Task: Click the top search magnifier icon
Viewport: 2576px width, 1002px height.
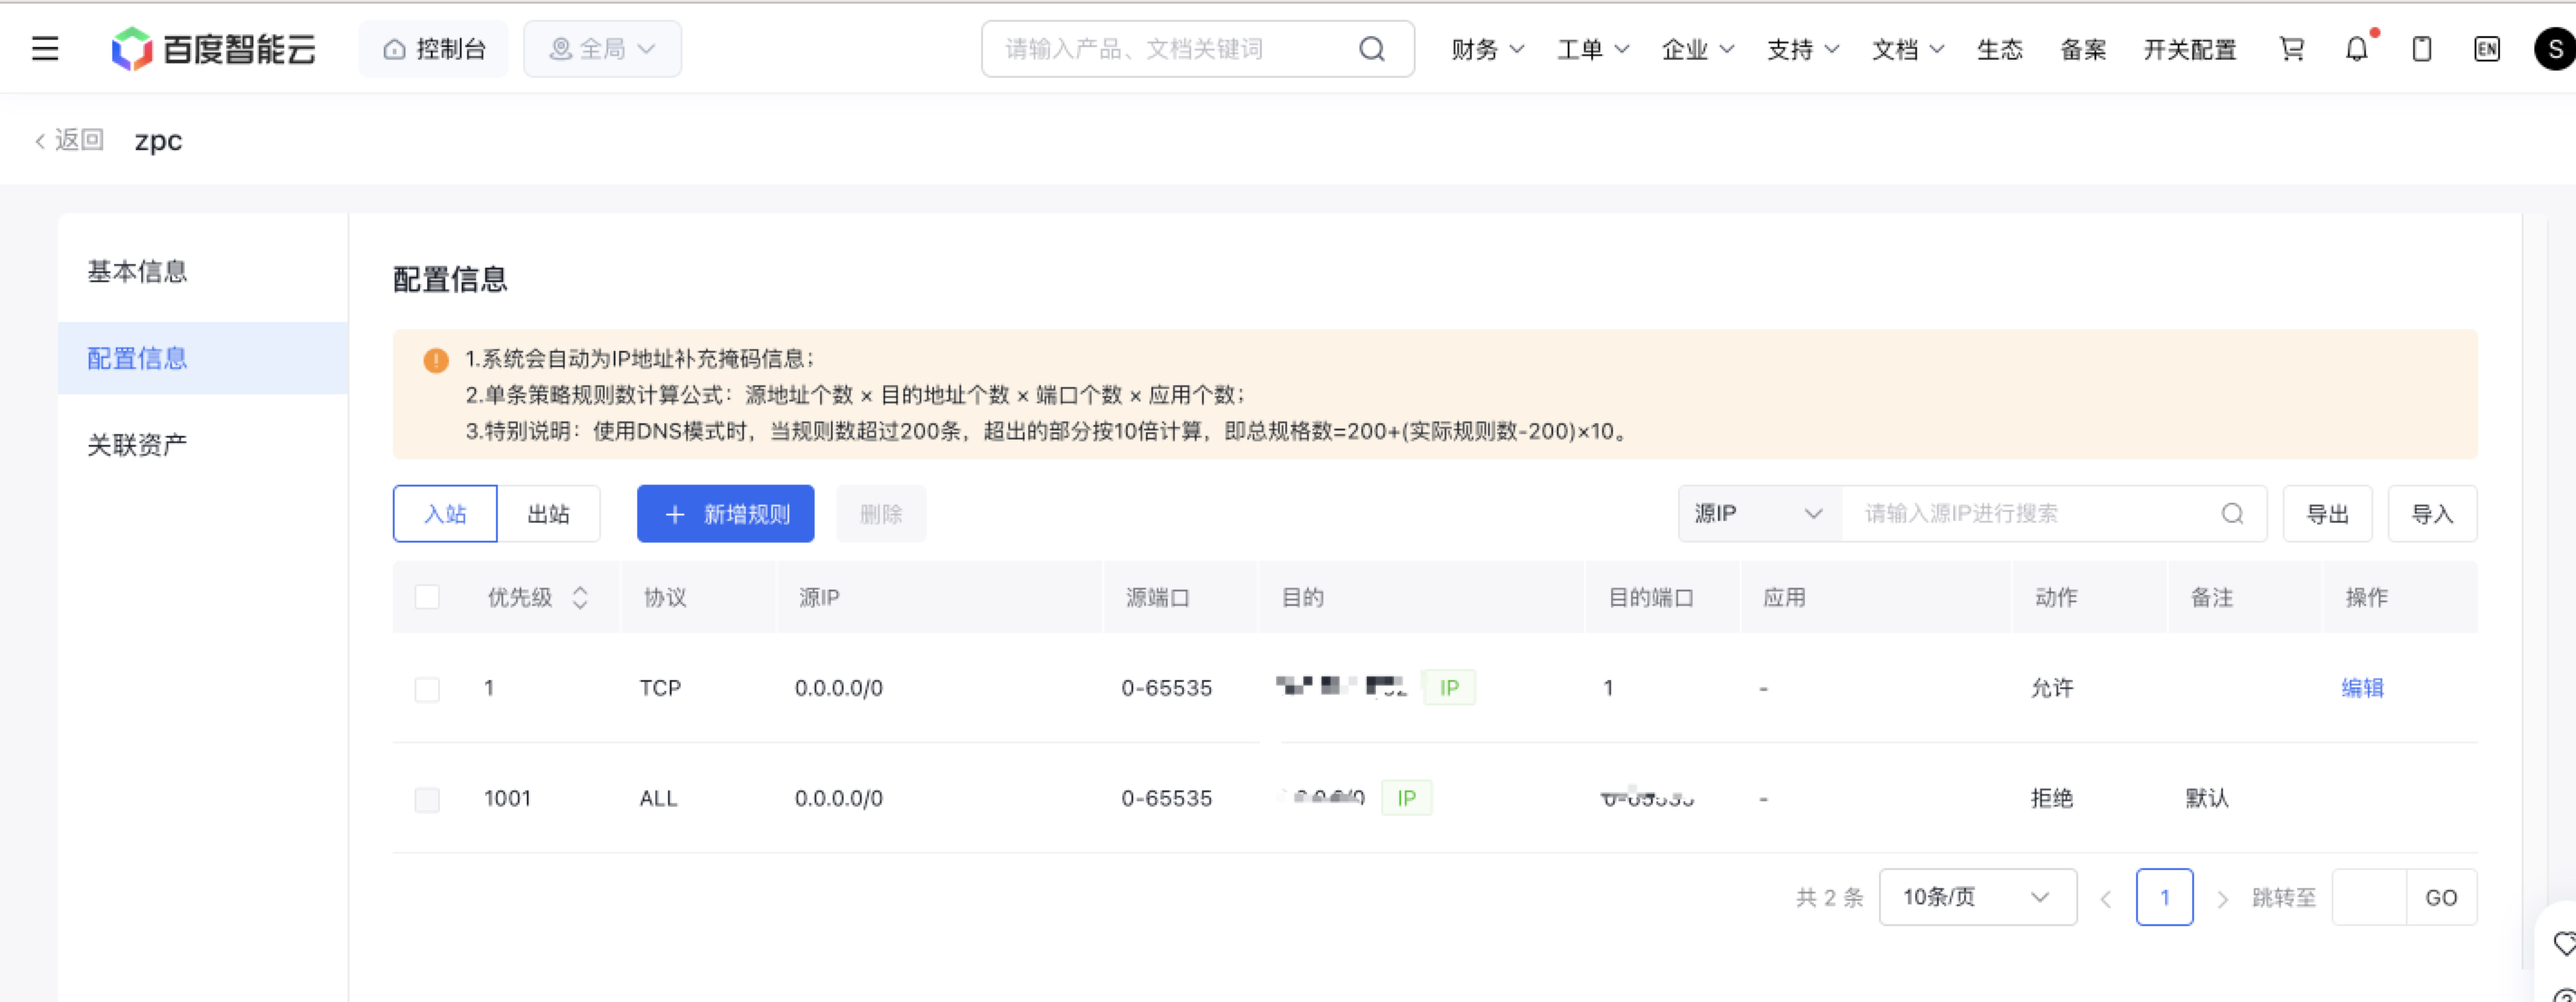Action: tap(1372, 49)
